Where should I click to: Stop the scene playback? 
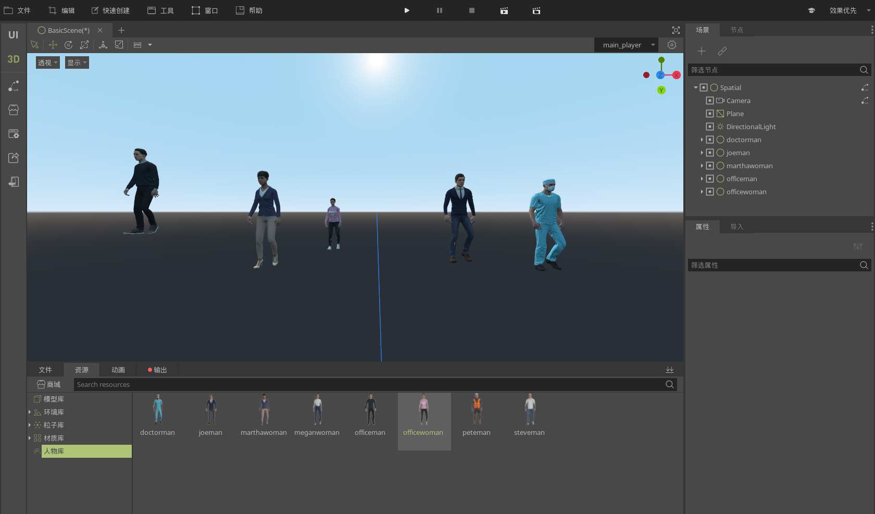[x=472, y=10]
